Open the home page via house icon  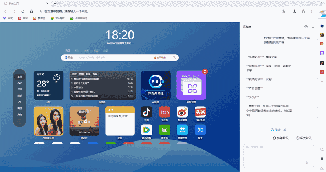31,11
